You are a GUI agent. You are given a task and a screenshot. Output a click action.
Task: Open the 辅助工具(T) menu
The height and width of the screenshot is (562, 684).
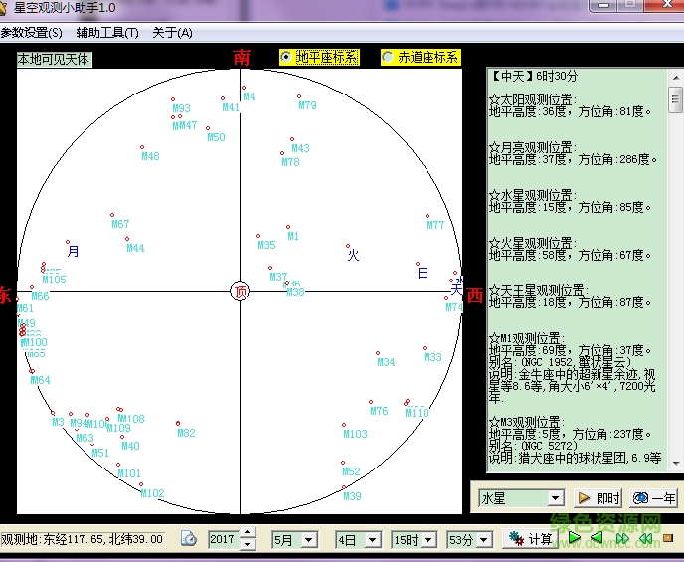(107, 33)
